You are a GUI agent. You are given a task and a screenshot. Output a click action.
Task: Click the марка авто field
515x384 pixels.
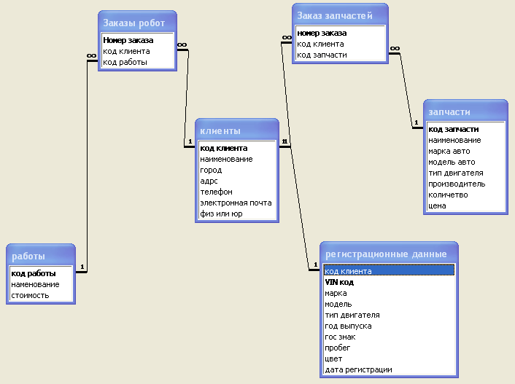point(465,151)
